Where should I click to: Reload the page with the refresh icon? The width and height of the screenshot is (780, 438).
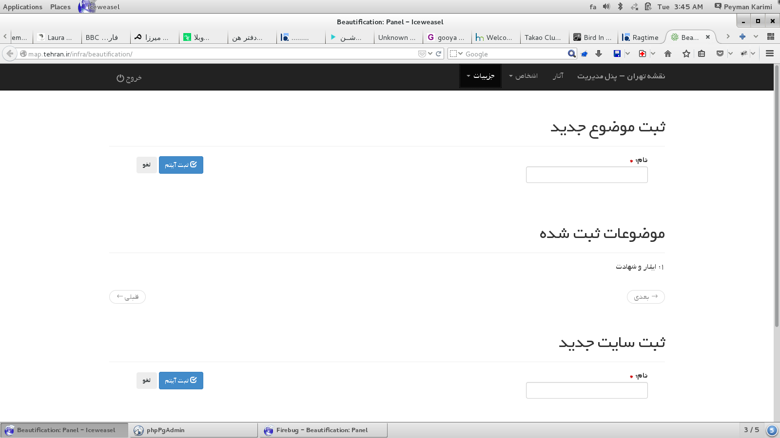coord(438,54)
